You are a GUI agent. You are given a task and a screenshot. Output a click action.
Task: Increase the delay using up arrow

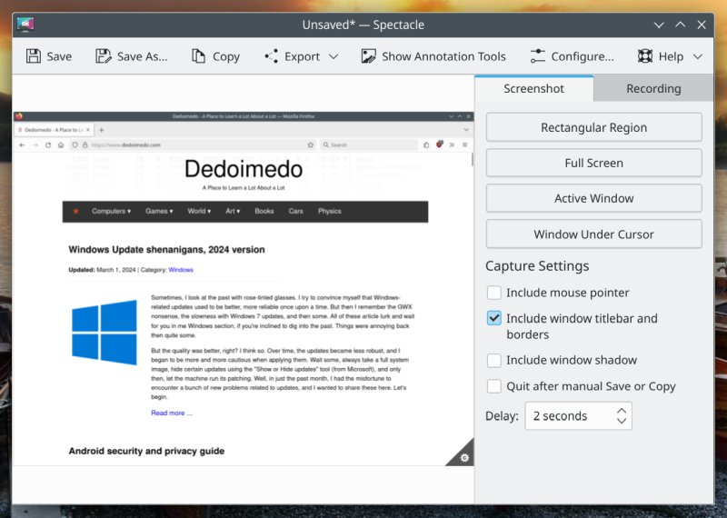coord(622,411)
